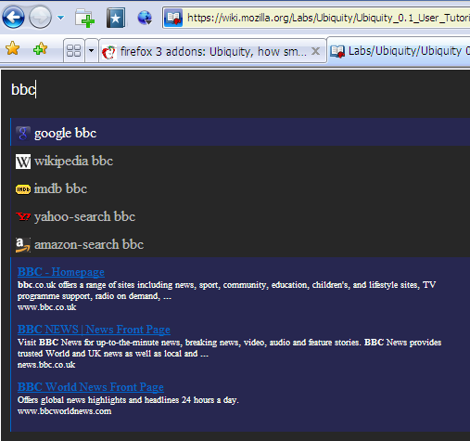
Task: Open the BBC - Homepage link
Action: [61, 272]
